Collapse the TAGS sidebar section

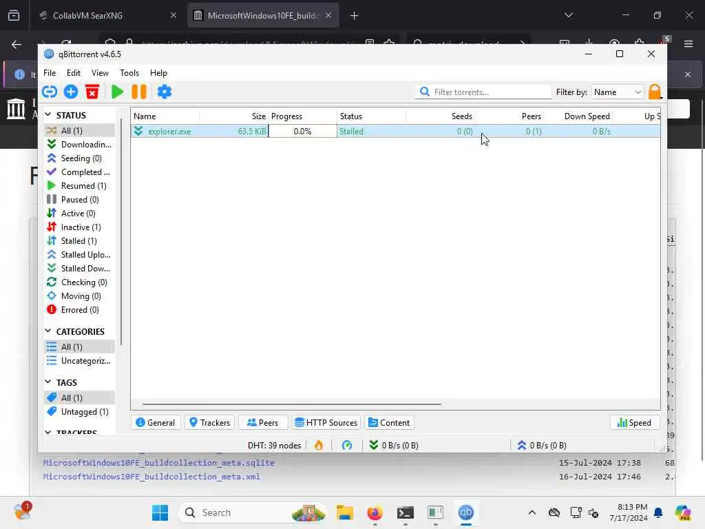pos(48,382)
